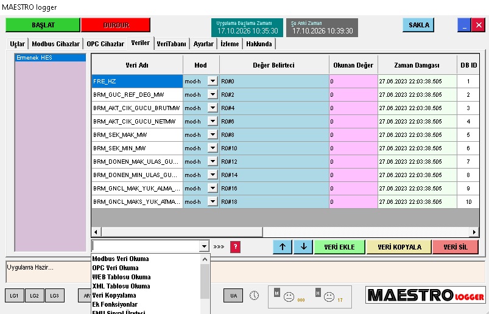Open Mod dropdown for BRM_GUC_REF_DEG_MW row
The width and height of the screenshot is (489, 314).
(x=213, y=95)
